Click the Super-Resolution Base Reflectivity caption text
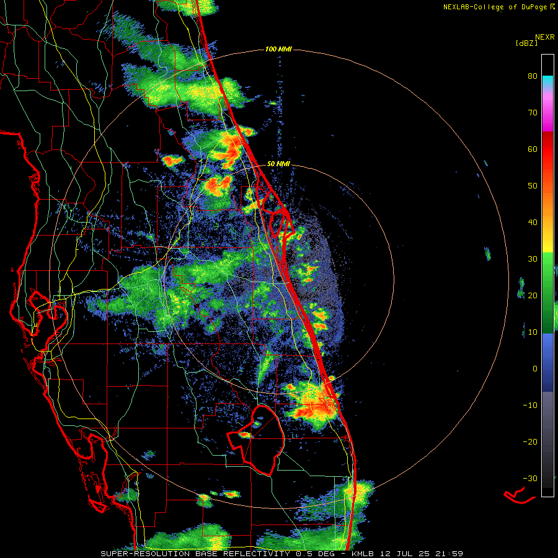558x558 pixels. 217,554
